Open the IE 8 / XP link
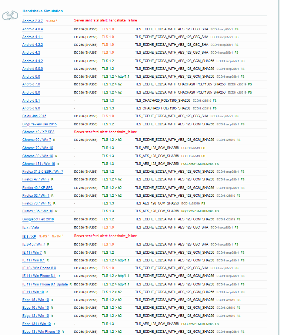The width and height of the screenshot is (284, 335). pyautogui.click(x=29, y=237)
